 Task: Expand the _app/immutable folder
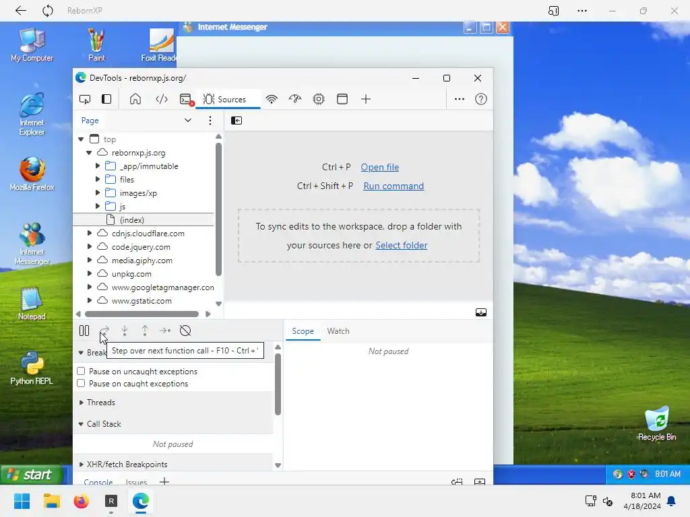pos(98,166)
